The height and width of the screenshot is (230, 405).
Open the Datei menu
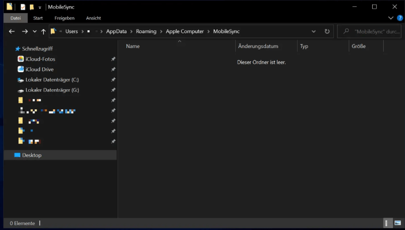click(16, 18)
